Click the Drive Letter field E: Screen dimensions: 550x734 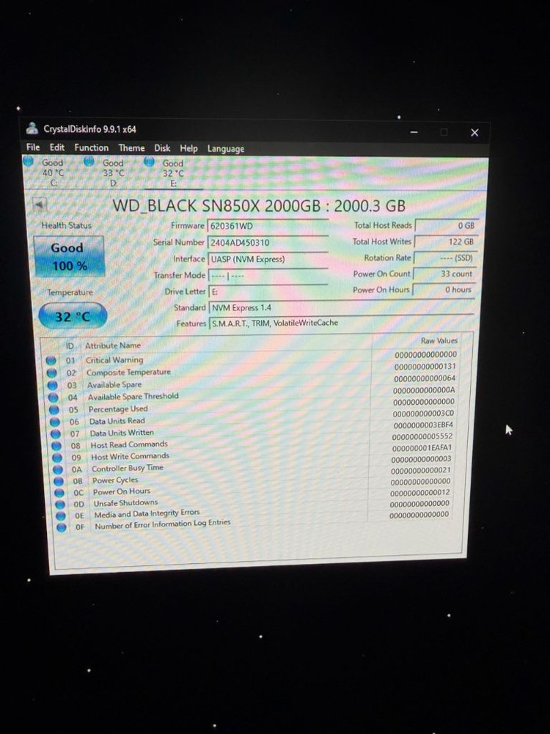[268, 291]
